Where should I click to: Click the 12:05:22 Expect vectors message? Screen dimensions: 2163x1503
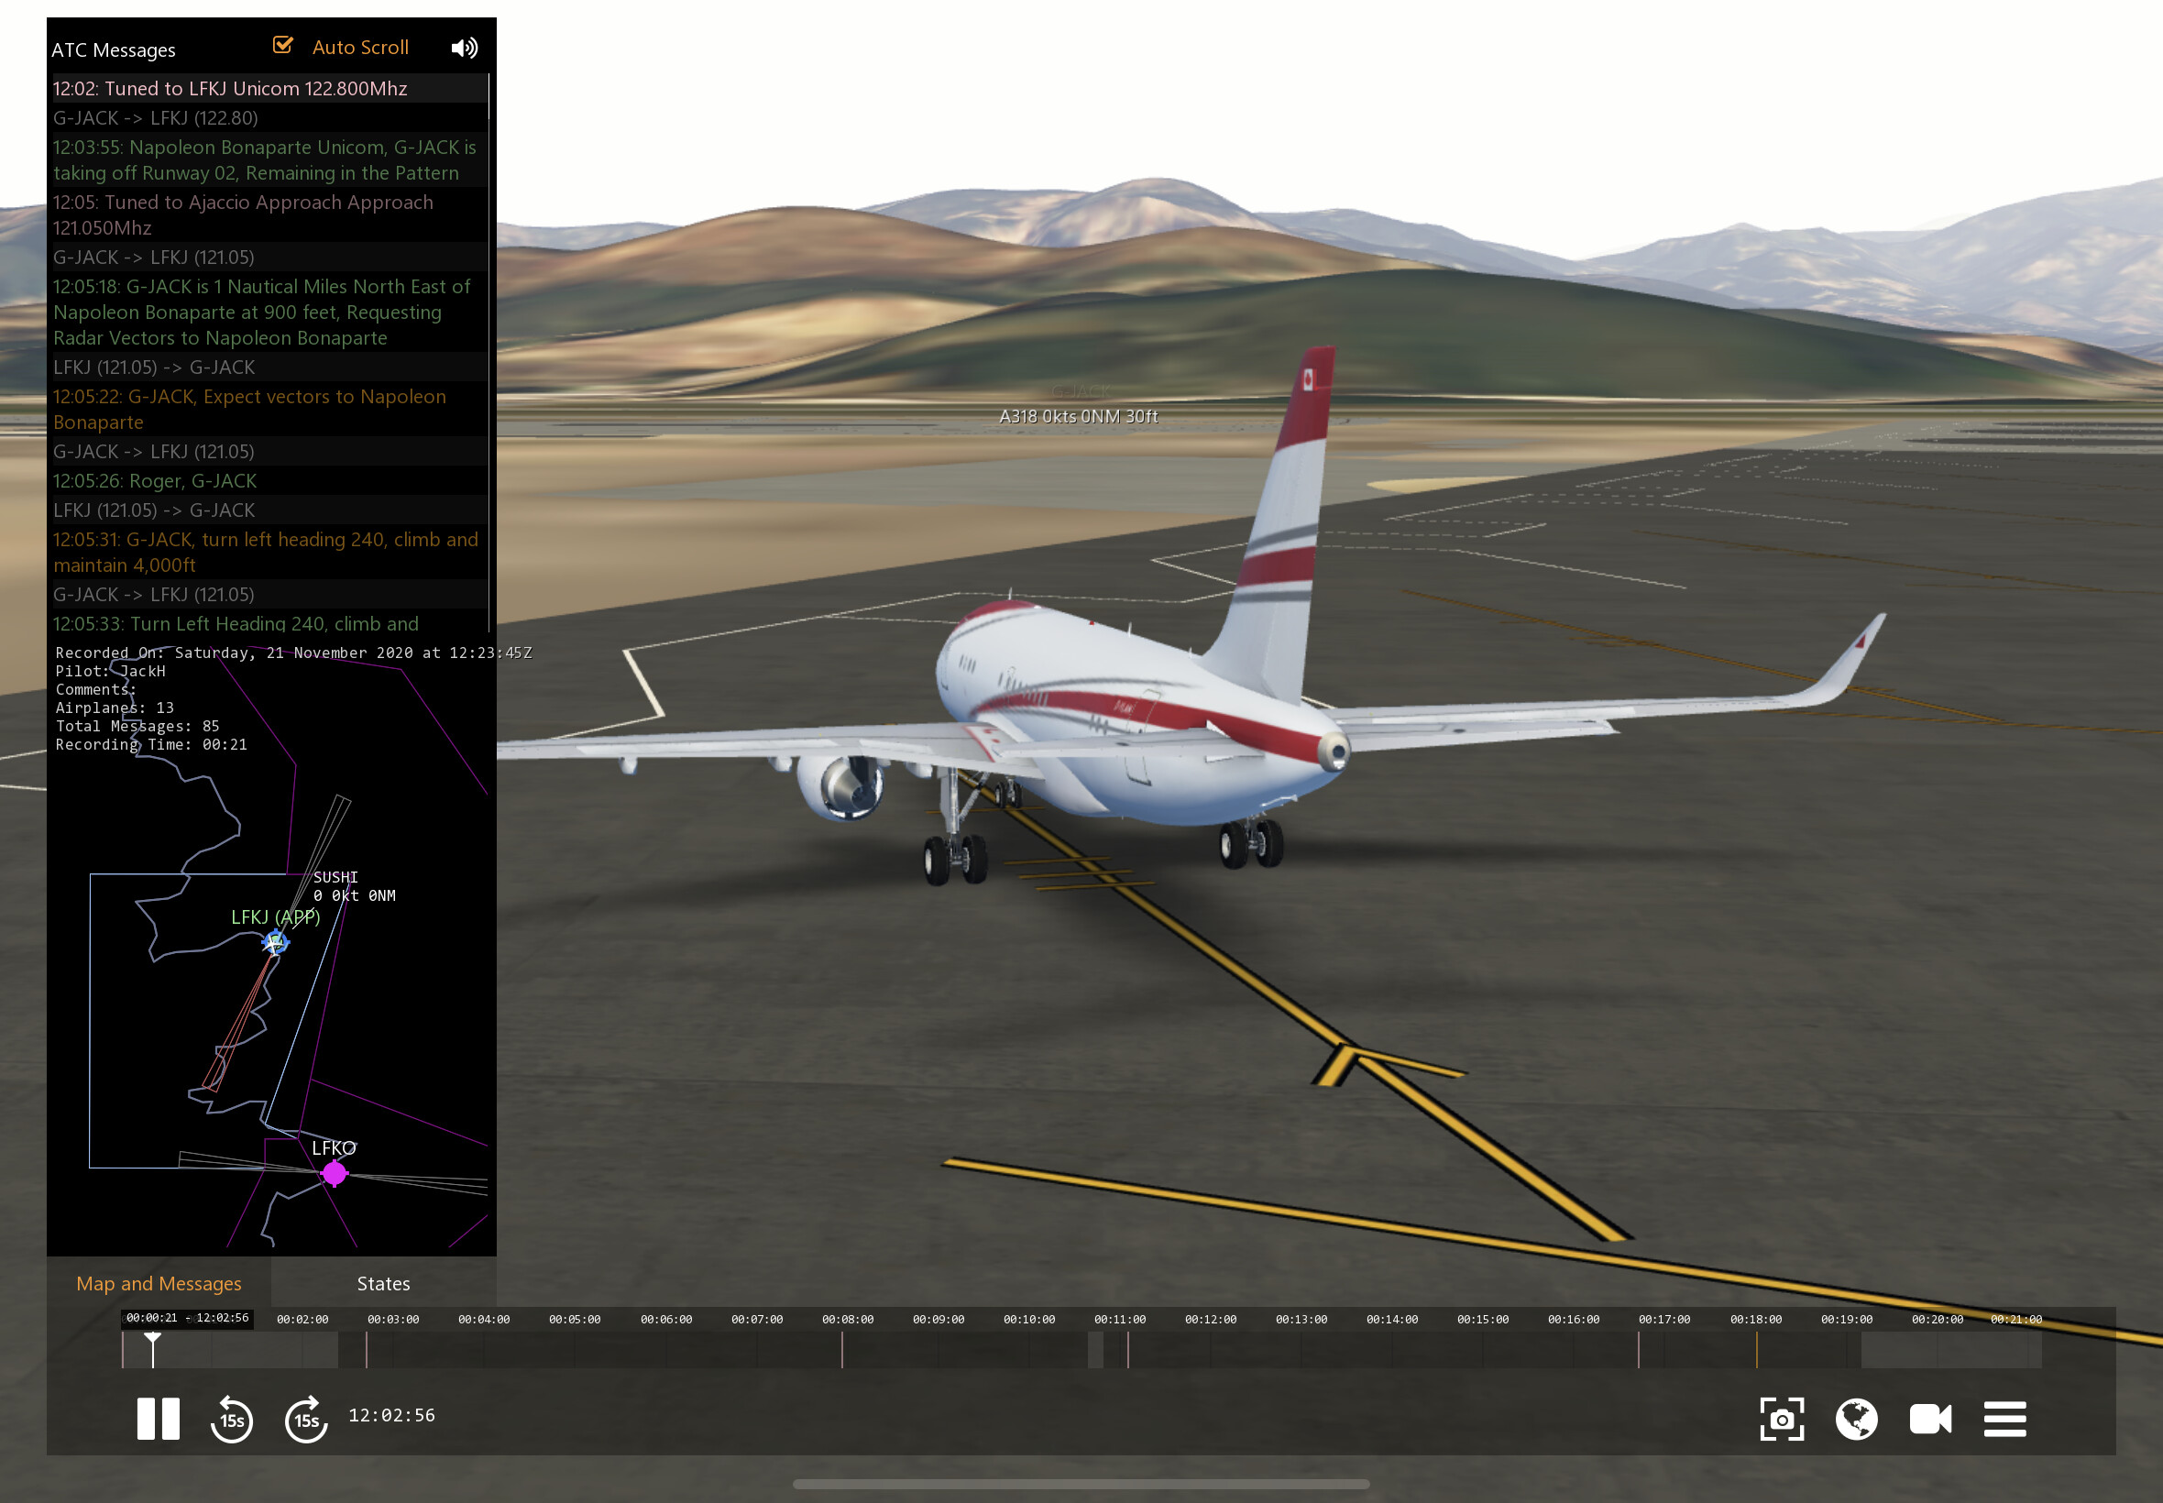coord(249,409)
